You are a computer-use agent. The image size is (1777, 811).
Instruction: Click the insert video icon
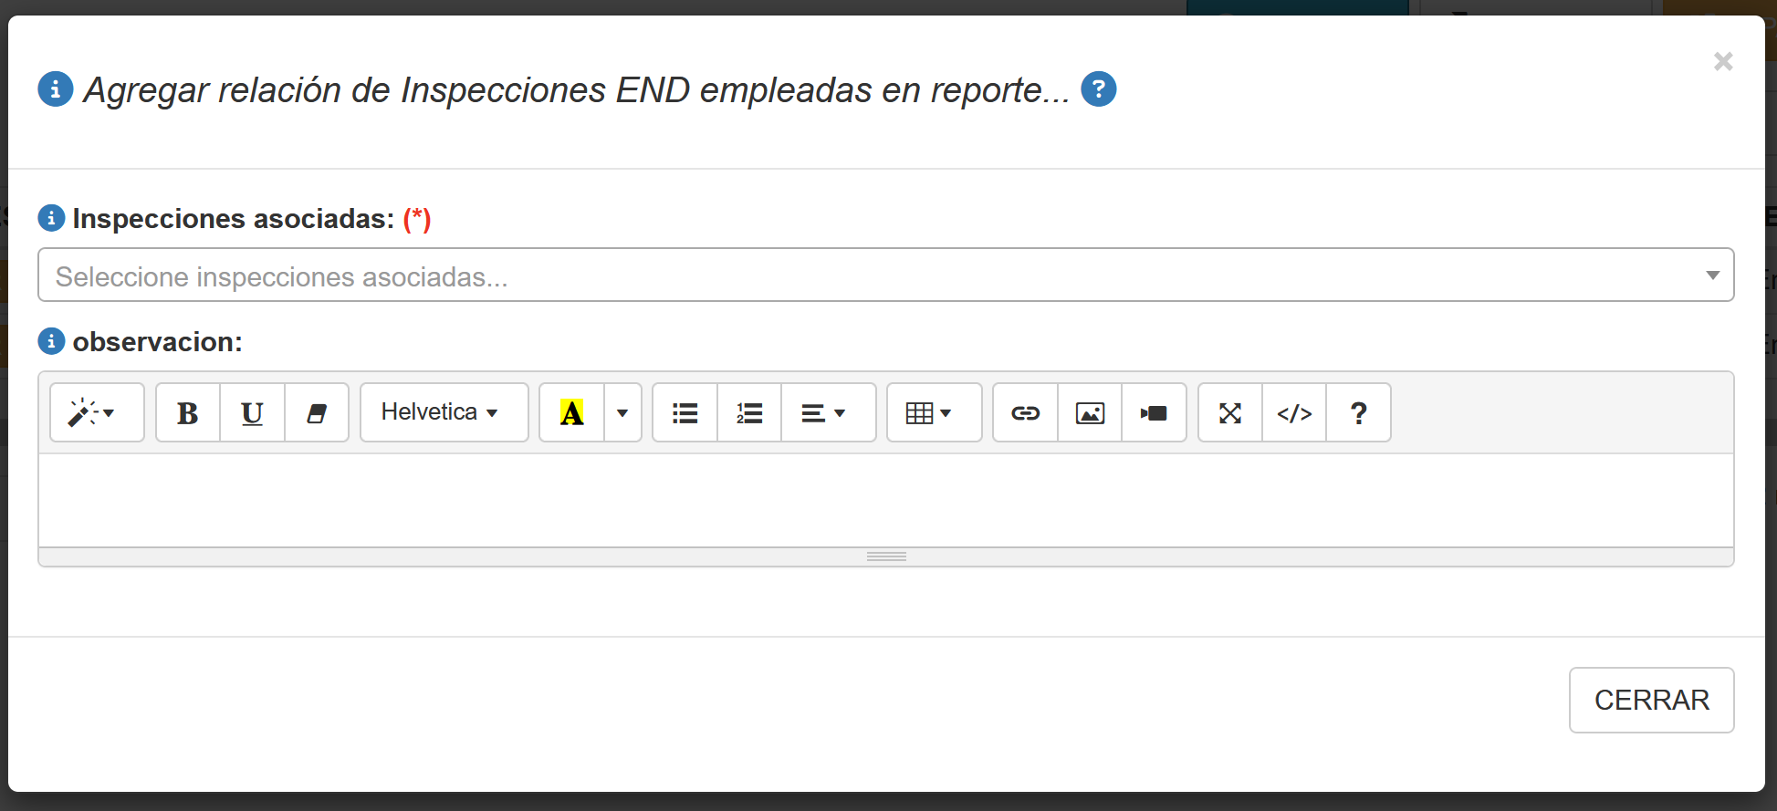tap(1154, 413)
